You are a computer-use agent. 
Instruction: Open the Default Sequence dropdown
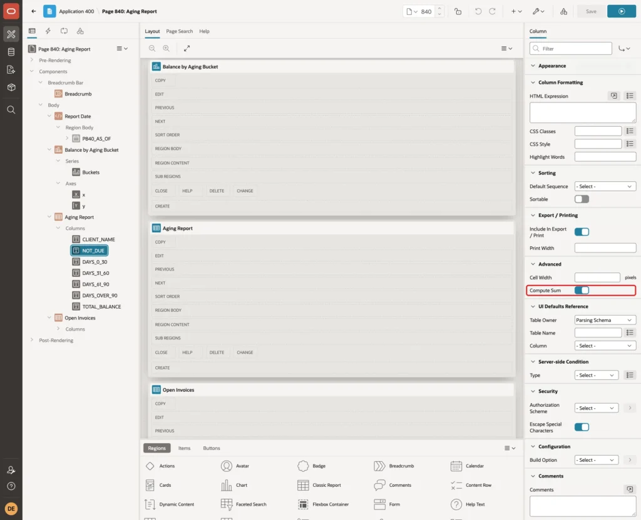point(605,186)
